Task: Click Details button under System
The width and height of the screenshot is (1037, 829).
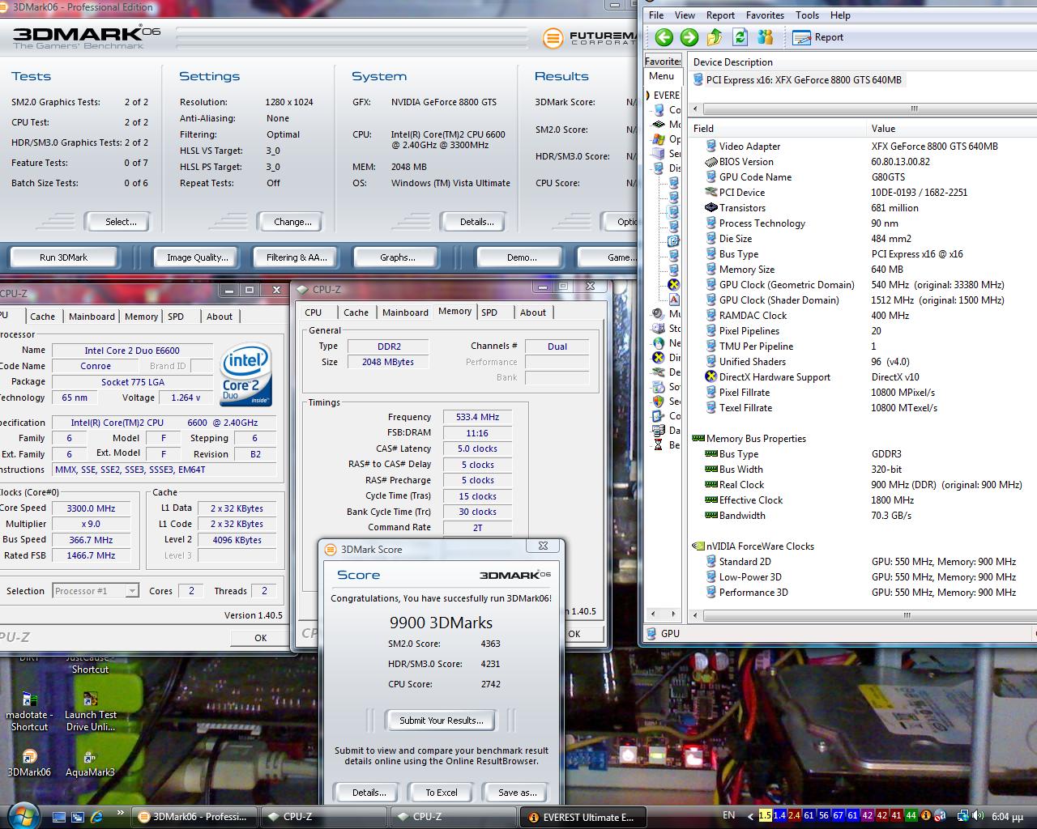Action: [x=476, y=222]
